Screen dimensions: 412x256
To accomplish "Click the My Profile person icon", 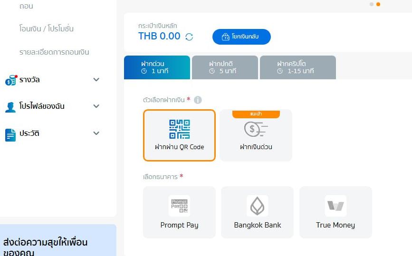I will 10,106.
